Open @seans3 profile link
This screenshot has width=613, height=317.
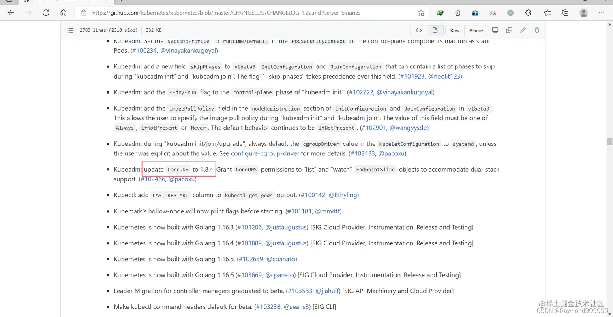pos(297,307)
